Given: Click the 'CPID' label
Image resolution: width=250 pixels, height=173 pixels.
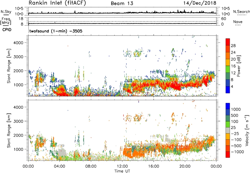Looking at the screenshot, I should 7,30.
